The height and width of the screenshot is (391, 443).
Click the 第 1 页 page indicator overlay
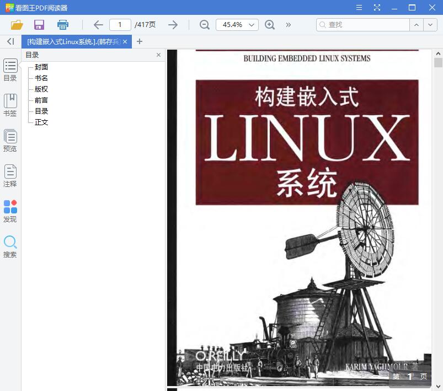tap(410, 376)
